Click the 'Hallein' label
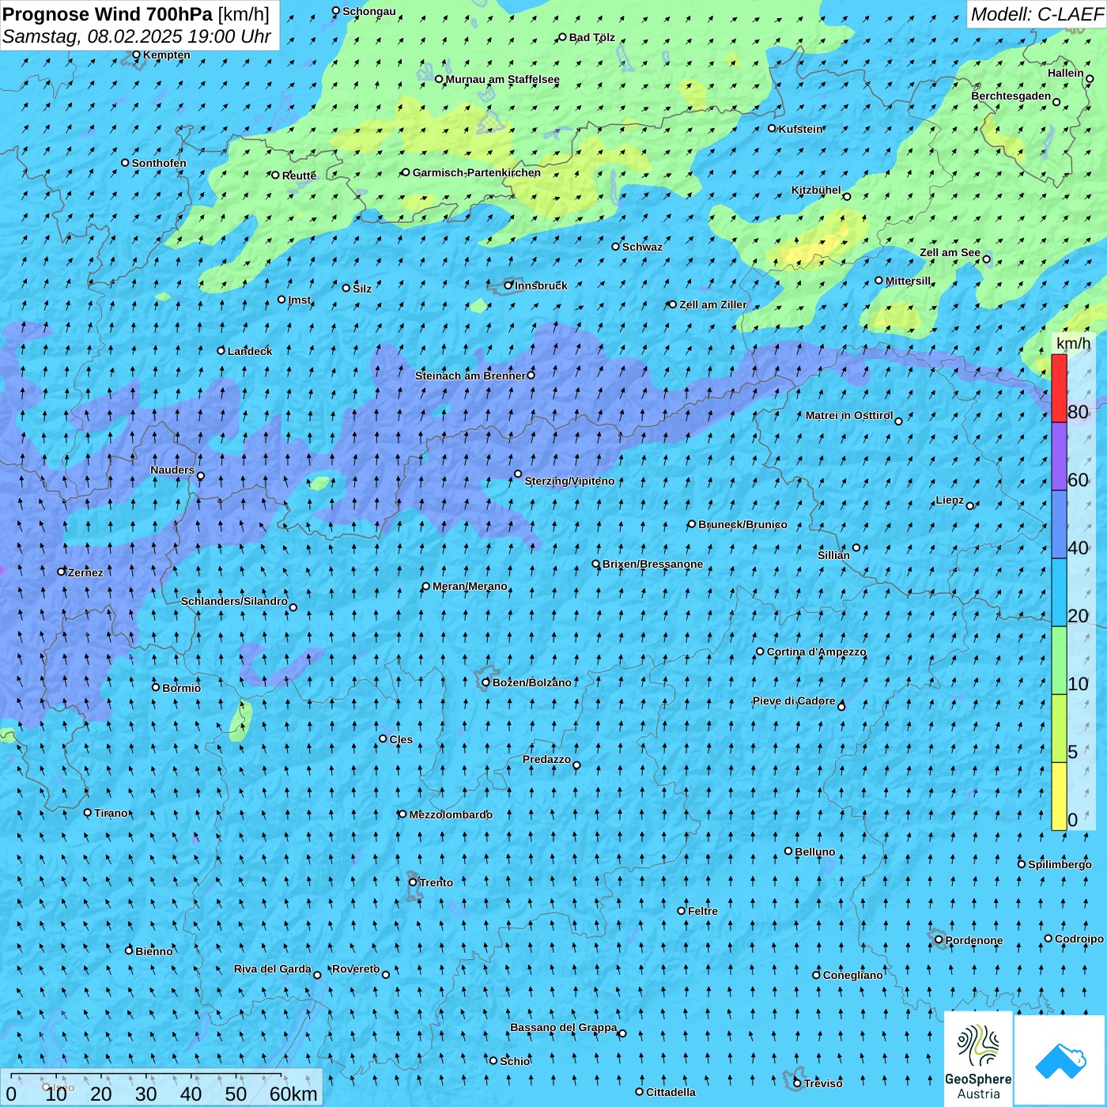Image resolution: width=1107 pixels, height=1107 pixels. (1065, 73)
